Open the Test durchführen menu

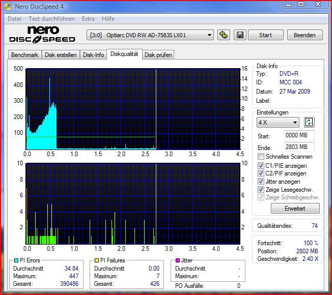pyautogui.click(x=51, y=19)
